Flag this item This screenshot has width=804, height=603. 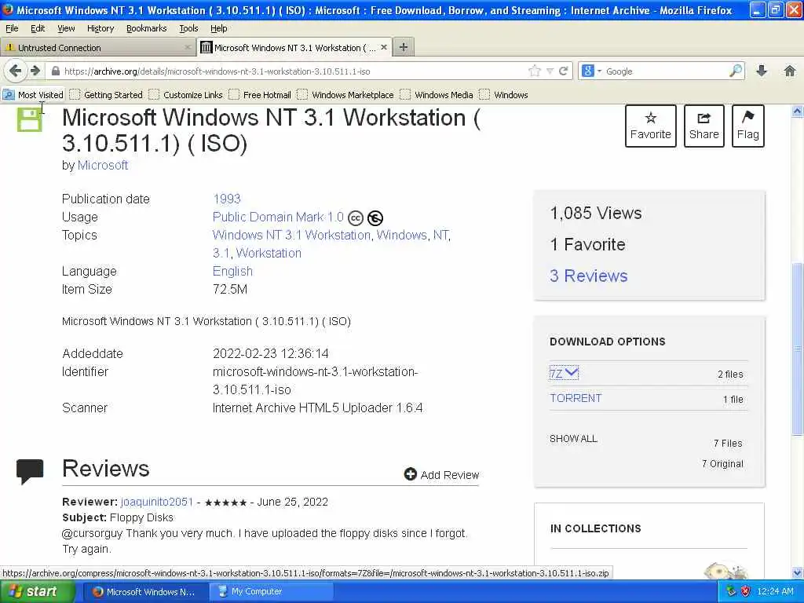[748, 126]
